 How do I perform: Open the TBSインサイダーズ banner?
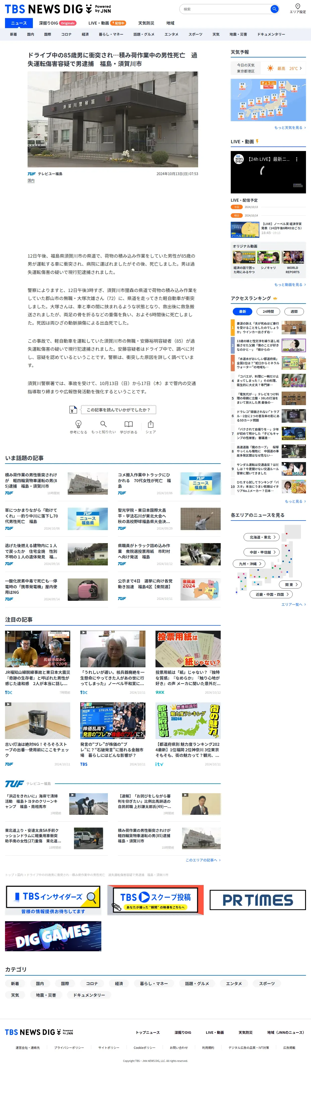[x=53, y=900]
